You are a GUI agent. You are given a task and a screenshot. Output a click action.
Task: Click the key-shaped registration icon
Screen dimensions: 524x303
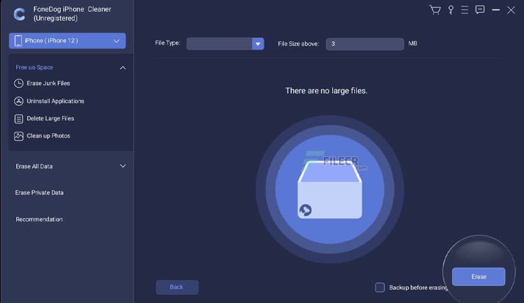[x=450, y=10]
